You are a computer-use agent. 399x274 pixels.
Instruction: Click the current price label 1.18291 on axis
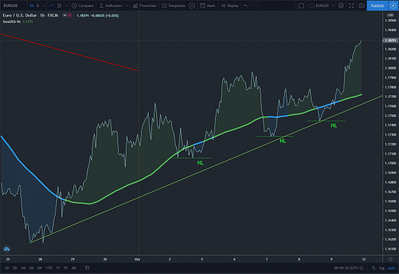click(390, 40)
